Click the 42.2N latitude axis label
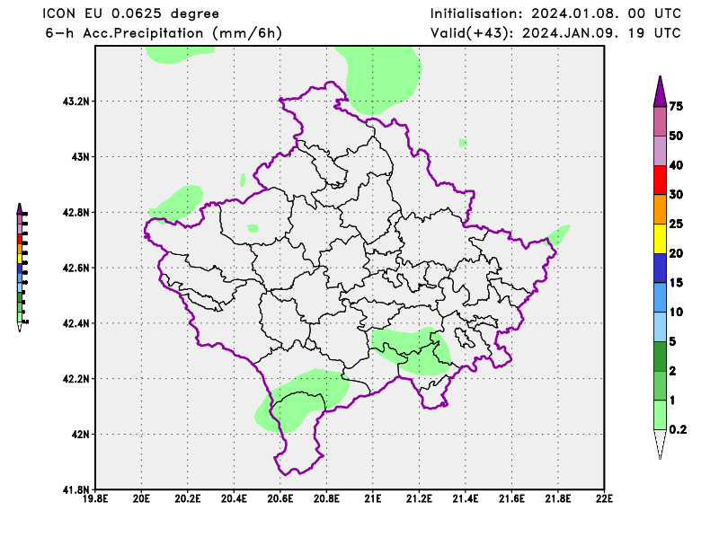 76,379
